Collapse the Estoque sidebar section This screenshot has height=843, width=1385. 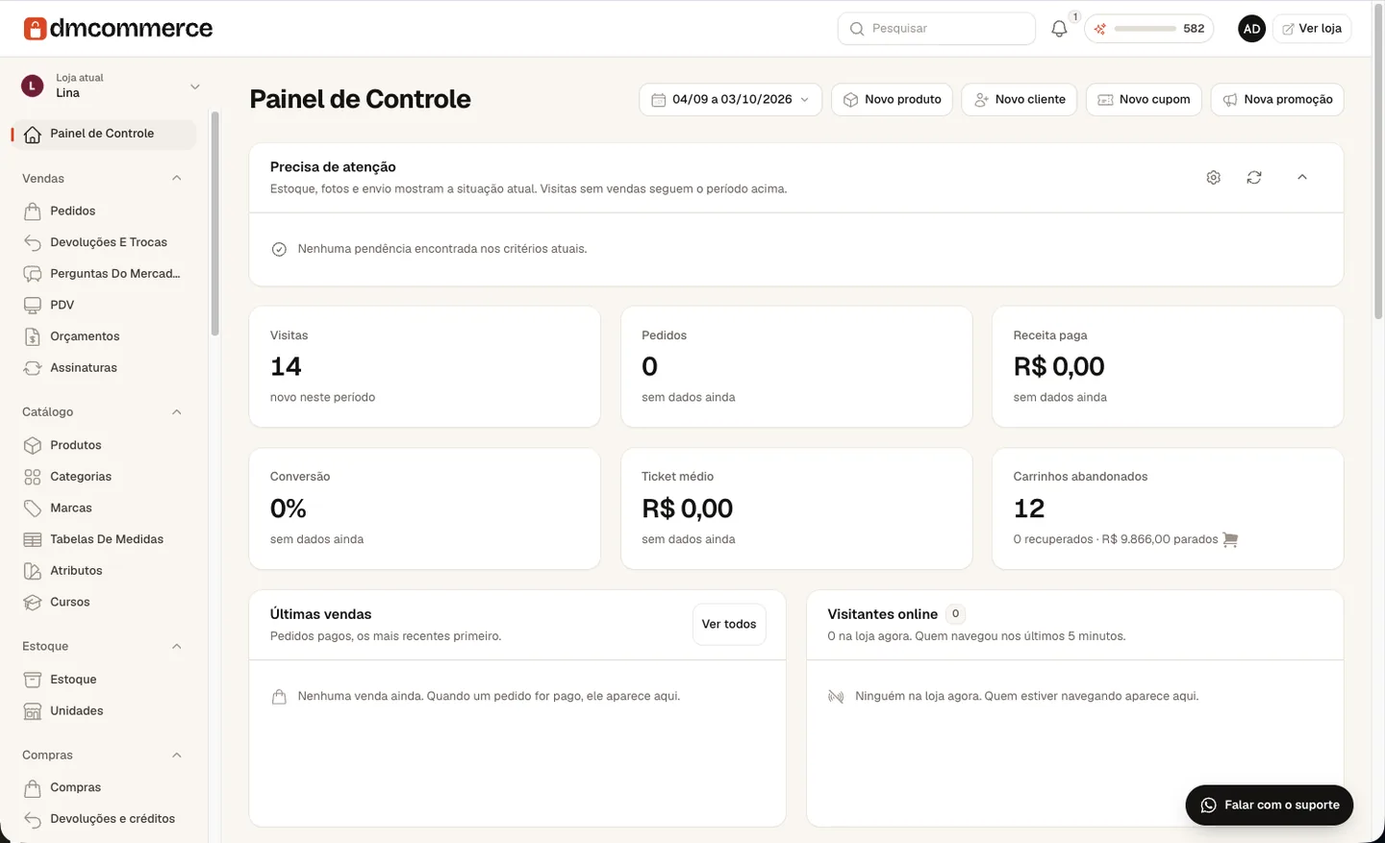click(x=176, y=646)
